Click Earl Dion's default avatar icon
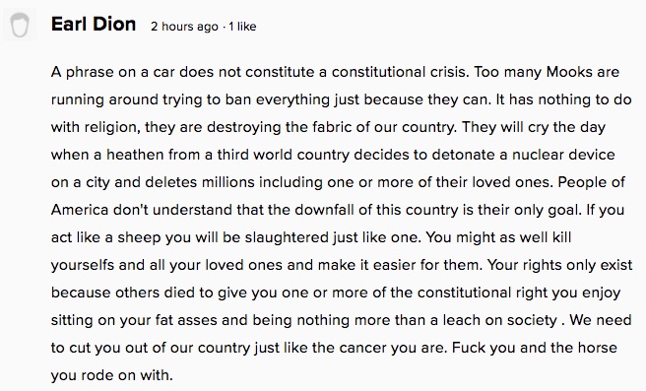This screenshot has height=391, width=646. pos(20,26)
